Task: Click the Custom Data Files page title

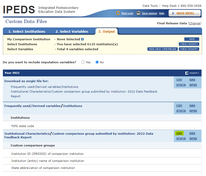Action: point(26,21)
